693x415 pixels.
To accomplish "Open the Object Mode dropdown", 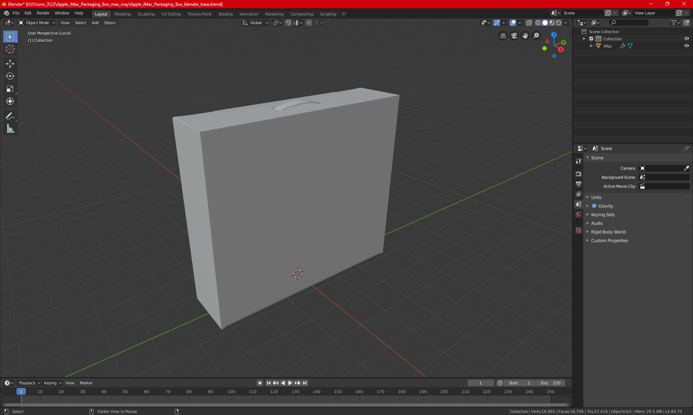I will coord(36,23).
